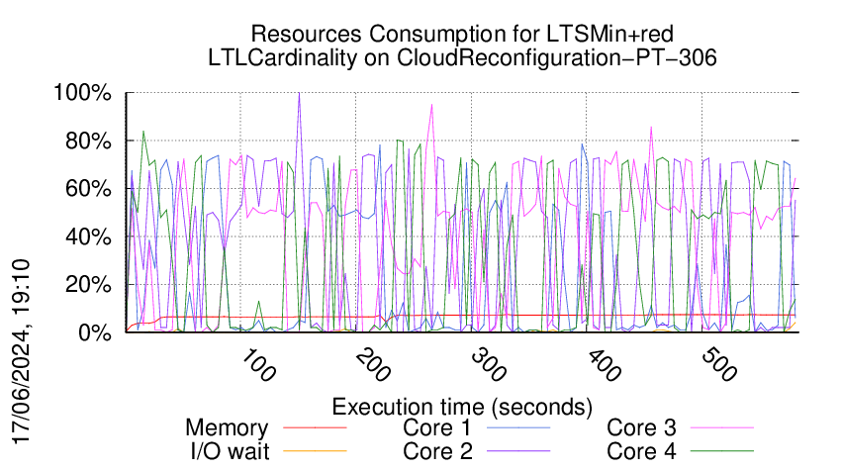Click the I/O wait legend label
This screenshot has width=841, height=470.
[231, 452]
